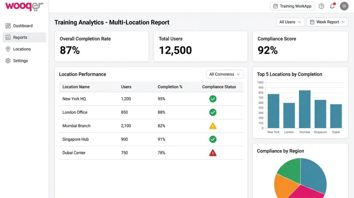The width and height of the screenshot is (354, 198).
Task: Click Singapore Hub green check status
Action: click(213, 139)
